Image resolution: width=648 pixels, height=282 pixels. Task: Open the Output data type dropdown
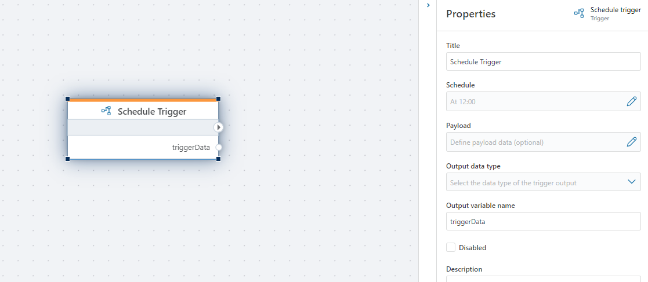tap(631, 182)
